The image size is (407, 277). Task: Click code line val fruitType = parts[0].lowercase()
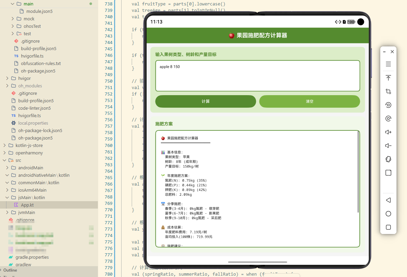178,4
